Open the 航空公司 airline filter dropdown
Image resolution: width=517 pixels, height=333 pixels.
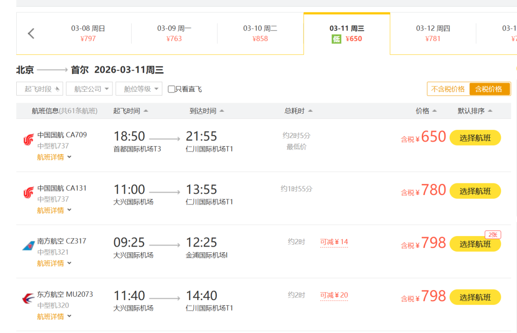(89, 89)
